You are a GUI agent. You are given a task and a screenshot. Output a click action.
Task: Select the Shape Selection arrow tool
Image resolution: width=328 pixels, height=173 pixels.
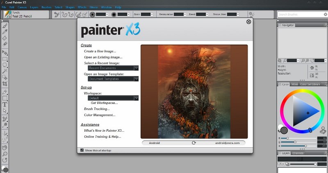(x=5, y=110)
